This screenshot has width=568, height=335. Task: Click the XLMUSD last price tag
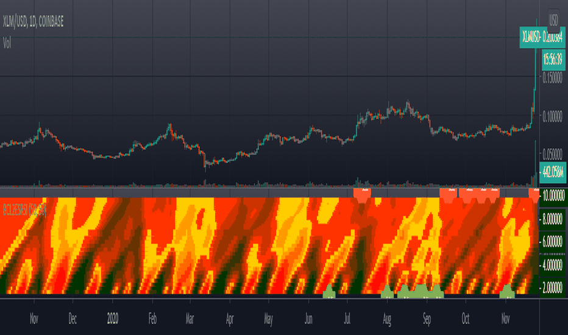(x=542, y=37)
